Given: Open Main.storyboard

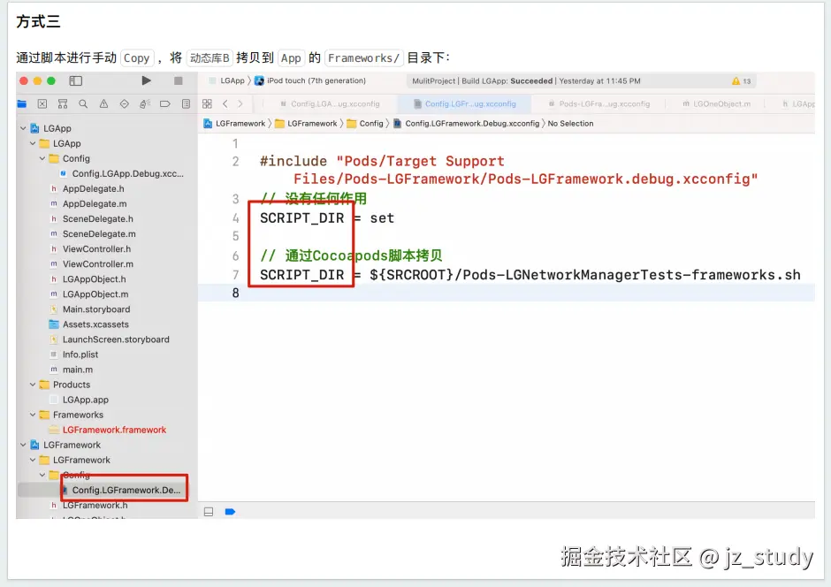Looking at the screenshot, I should point(90,309).
